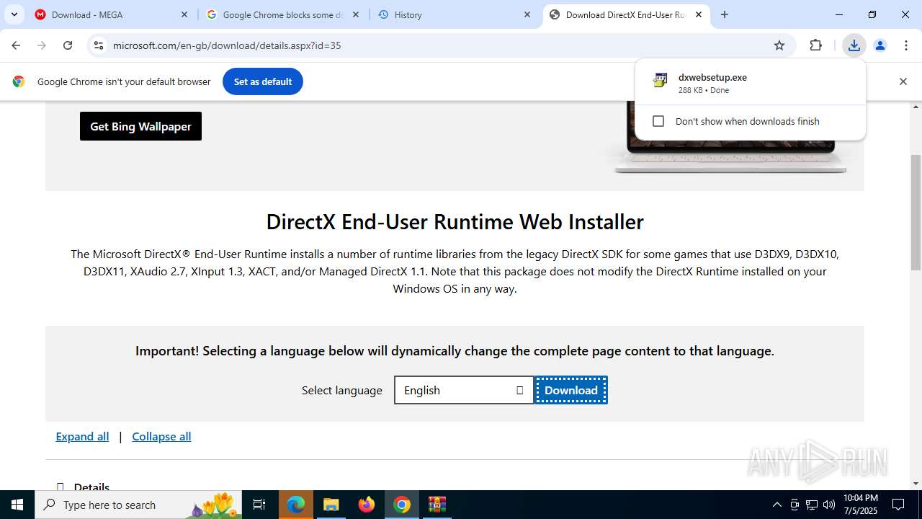Bookmark this page with the star icon
922x519 pixels.
(779, 45)
